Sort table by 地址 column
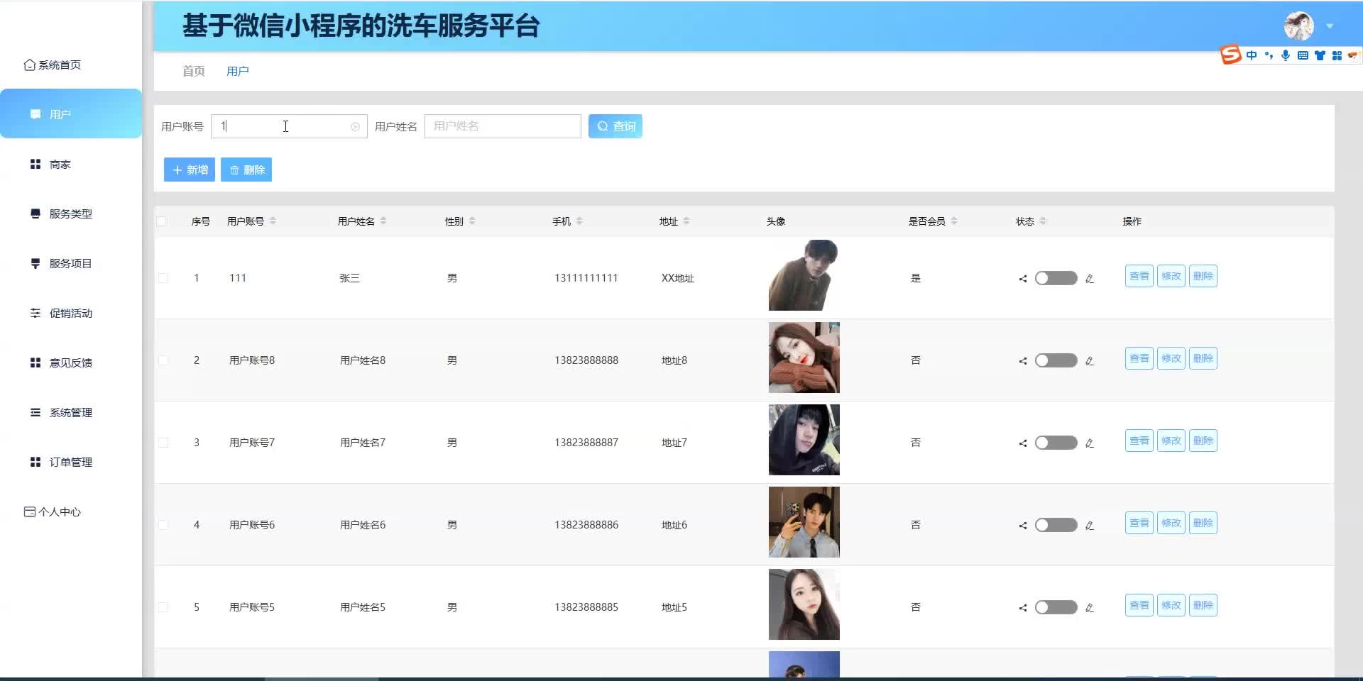Screen dimensions: 1363x681 point(686,221)
